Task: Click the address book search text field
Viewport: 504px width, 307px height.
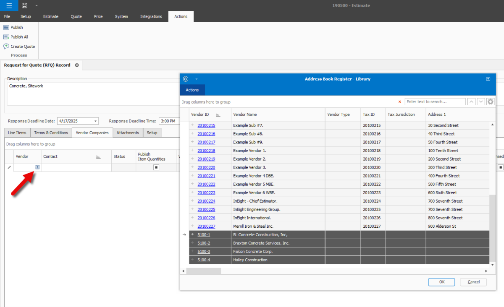Action: point(435,102)
